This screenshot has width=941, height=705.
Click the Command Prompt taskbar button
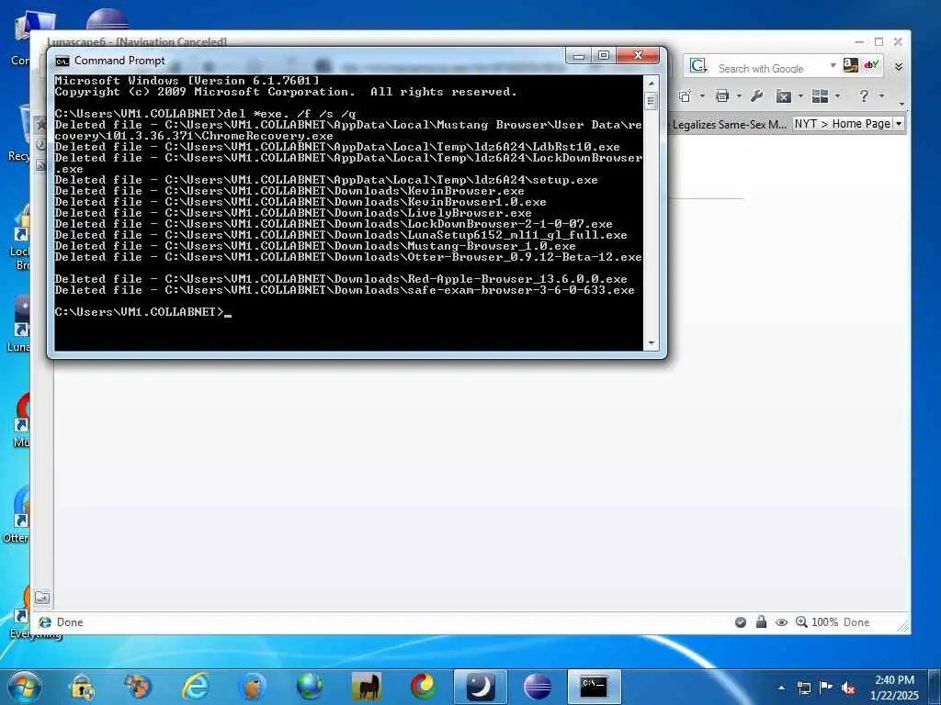(595, 687)
